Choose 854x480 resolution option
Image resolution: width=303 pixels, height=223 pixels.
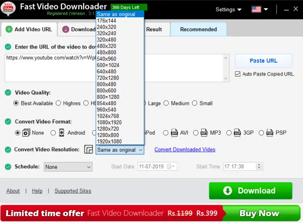point(120,103)
